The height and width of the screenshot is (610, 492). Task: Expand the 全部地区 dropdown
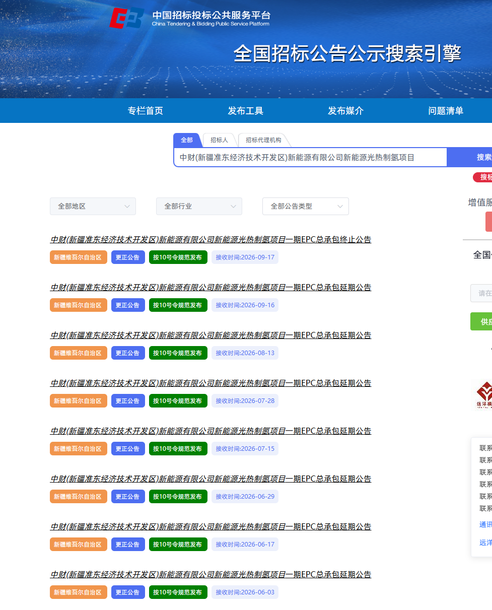click(93, 206)
